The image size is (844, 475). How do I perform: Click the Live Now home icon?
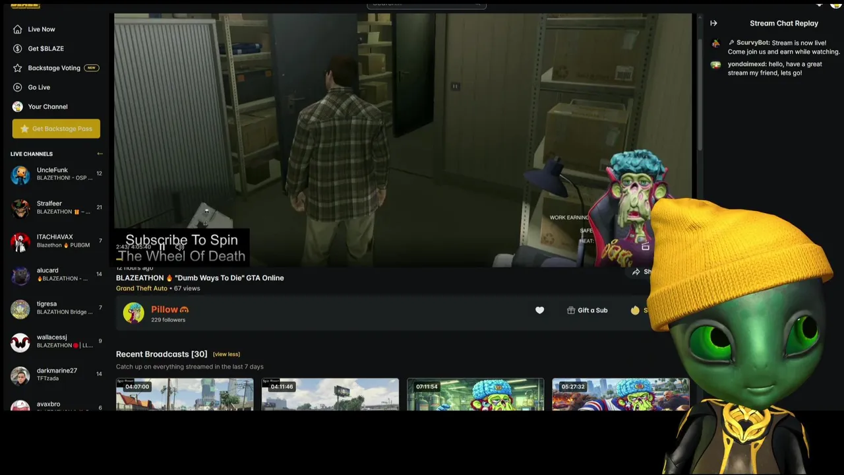[17, 29]
